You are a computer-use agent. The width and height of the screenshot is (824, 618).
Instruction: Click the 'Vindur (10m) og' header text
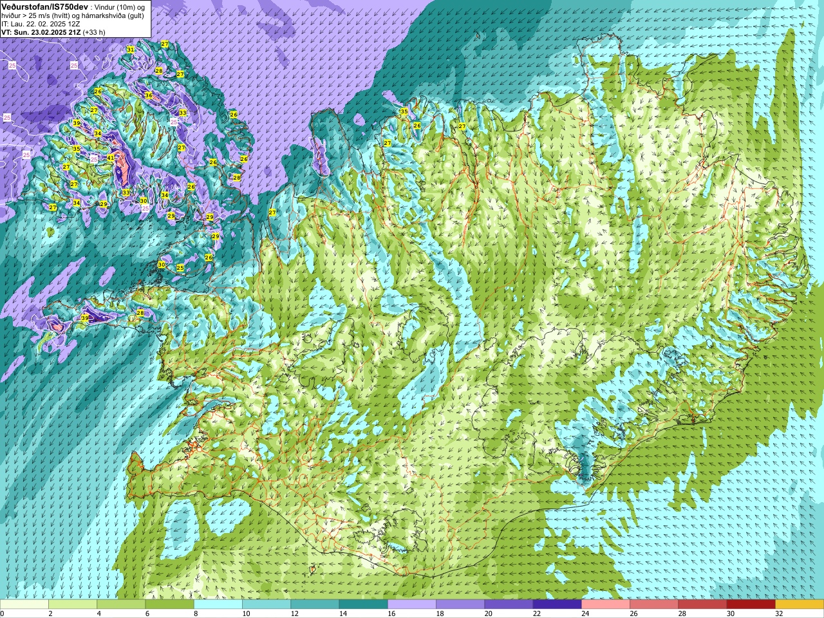pyautogui.click(x=120, y=6)
